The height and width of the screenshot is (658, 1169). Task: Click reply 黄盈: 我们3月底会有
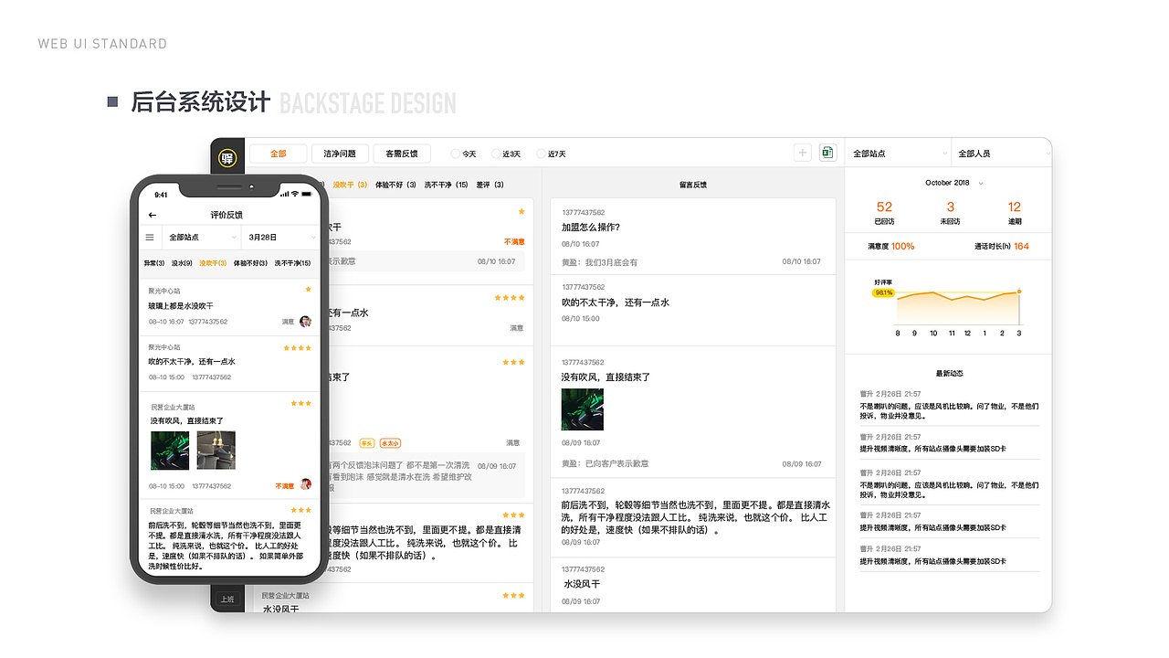click(600, 262)
